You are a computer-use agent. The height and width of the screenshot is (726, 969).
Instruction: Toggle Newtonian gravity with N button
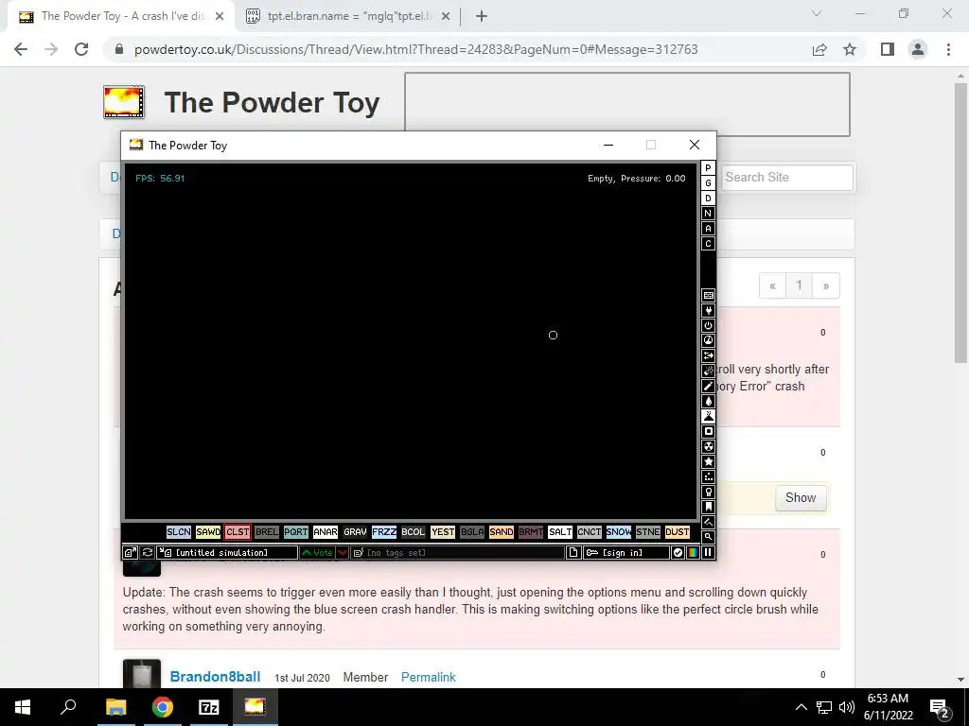coord(708,214)
